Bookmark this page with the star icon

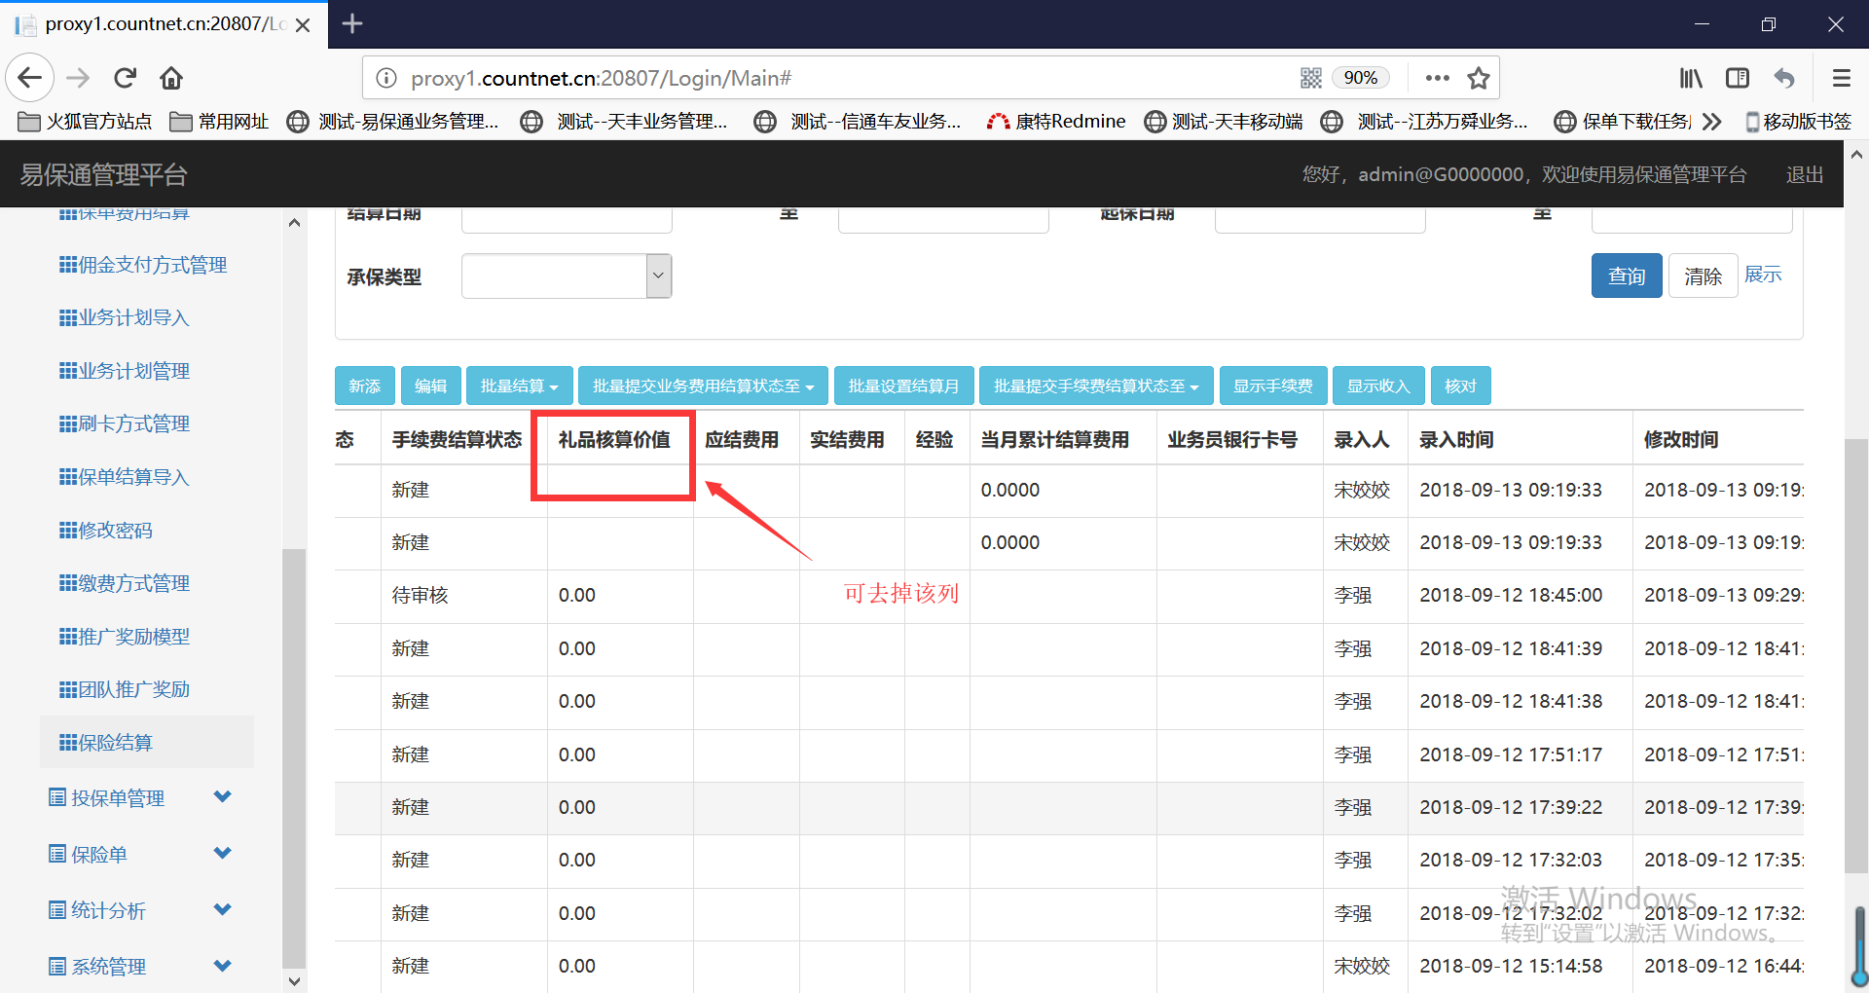pos(1479,78)
